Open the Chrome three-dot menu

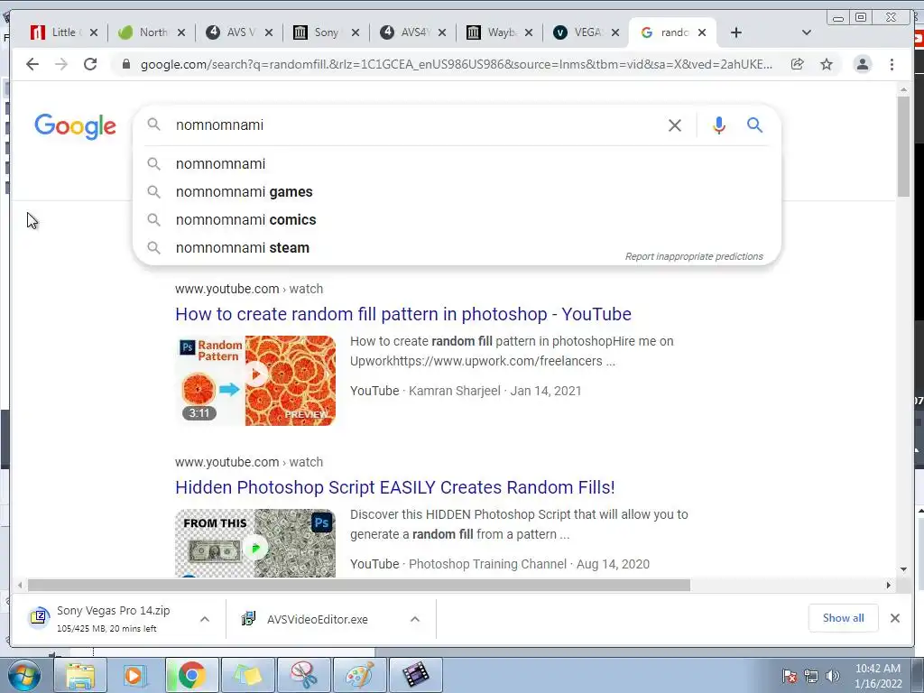click(x=892, y=64)
